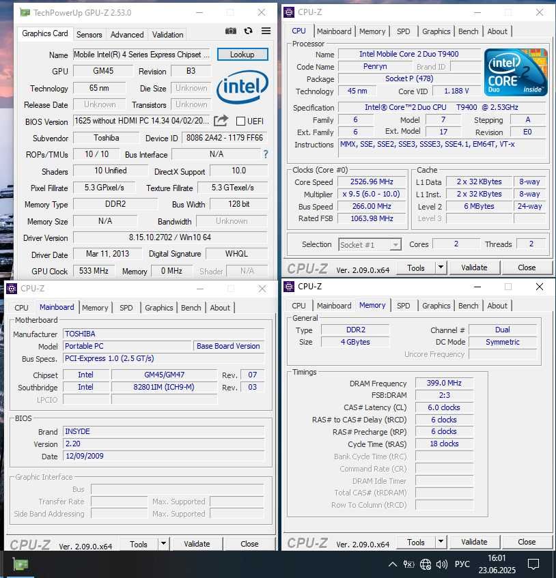Click Validate in the CPU-Z Mainboard window
The height and width of the screenshot is (578, 556).
[x=197, y=543]
